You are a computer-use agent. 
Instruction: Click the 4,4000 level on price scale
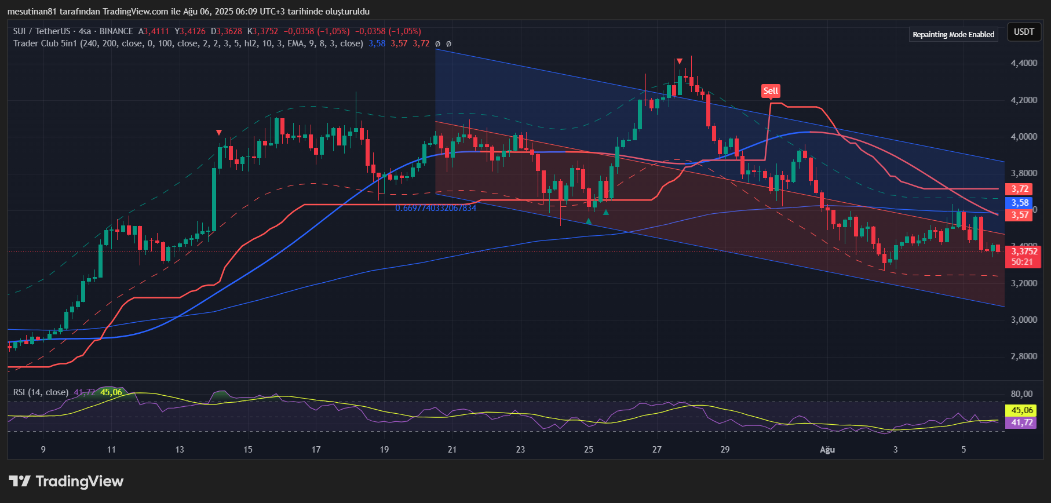pyautogui.click(x=1024, y=63)
